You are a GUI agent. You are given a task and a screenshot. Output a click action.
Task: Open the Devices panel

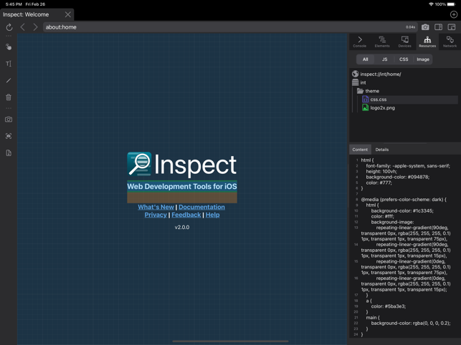tap(405, 42)
